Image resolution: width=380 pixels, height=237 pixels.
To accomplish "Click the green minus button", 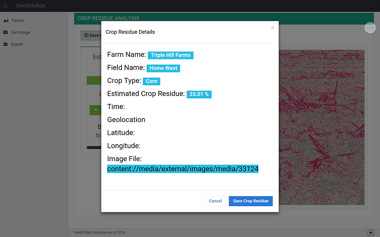I will tap(95, 110).
